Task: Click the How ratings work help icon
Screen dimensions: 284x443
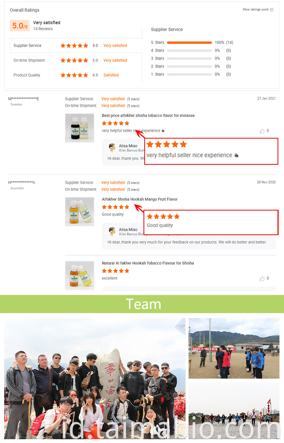Action: pos(272,9)
